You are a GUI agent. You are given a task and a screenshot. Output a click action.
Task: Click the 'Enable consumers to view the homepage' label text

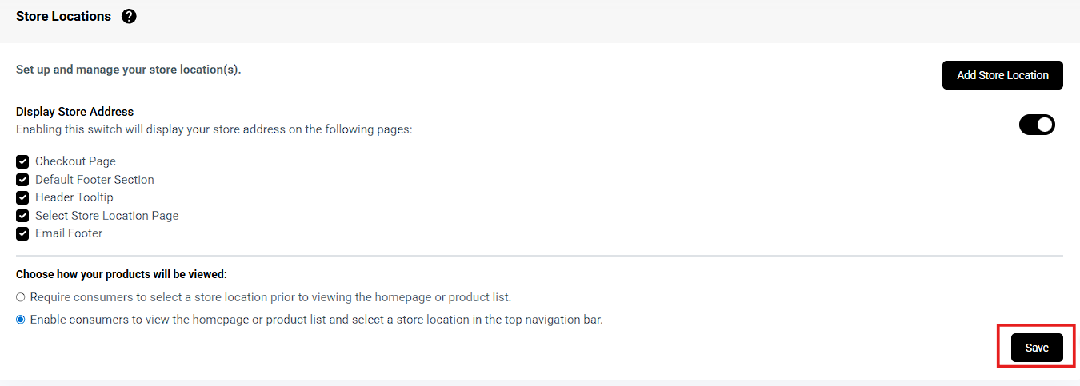316,320
